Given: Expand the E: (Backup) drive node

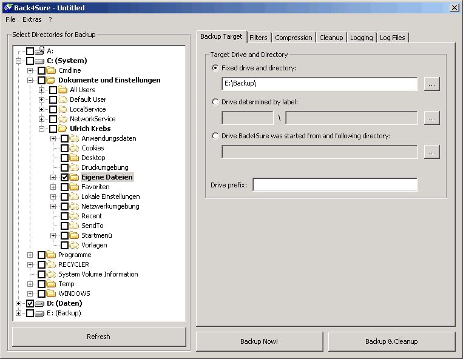Looking at the screenshot, I should 19,314.
